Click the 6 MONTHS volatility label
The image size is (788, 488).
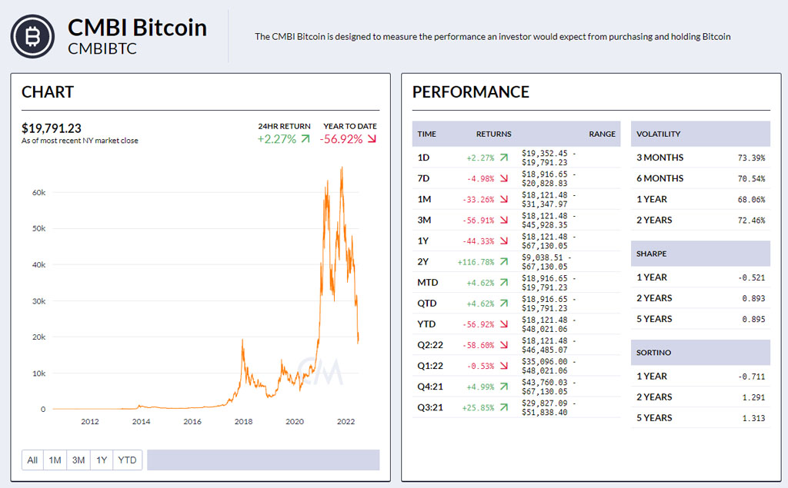659,178
